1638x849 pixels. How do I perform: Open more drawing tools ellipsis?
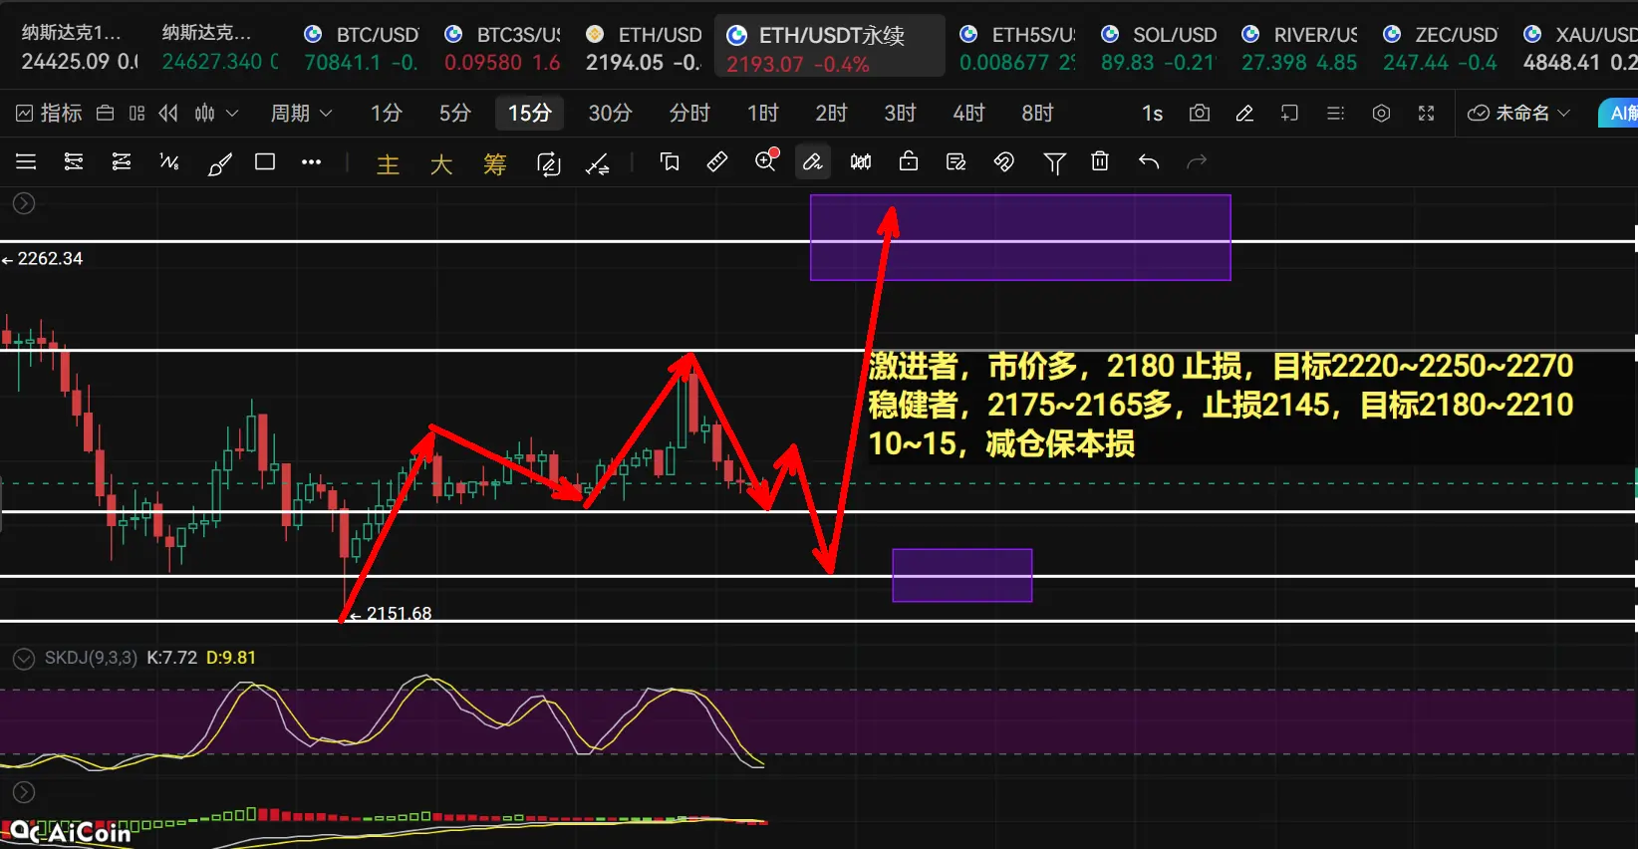click(x=312, y=161)
